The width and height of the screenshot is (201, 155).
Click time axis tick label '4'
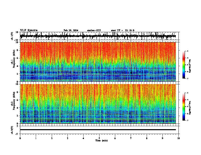[83, 138]
